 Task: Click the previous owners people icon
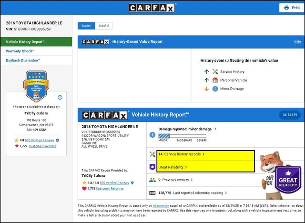pos(152,180)
